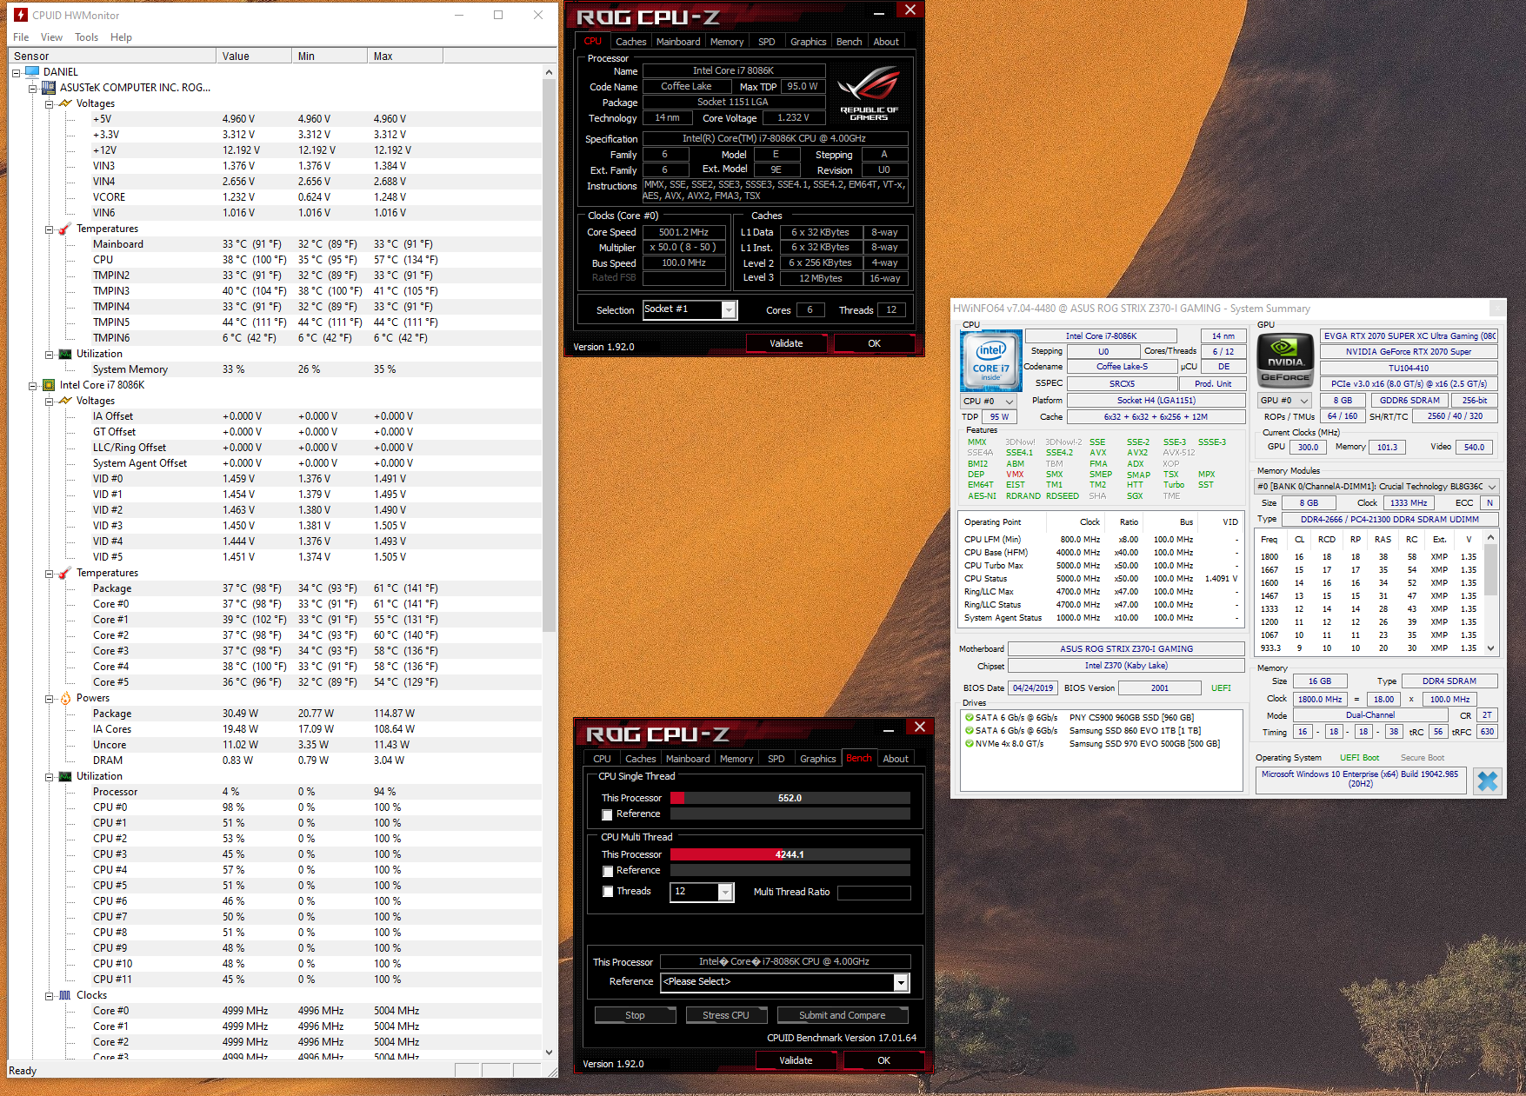The image size is (1526, 1096).
Task: Switch to Mainboard tab in CPU-Z processor window
Action: (678, 42)
